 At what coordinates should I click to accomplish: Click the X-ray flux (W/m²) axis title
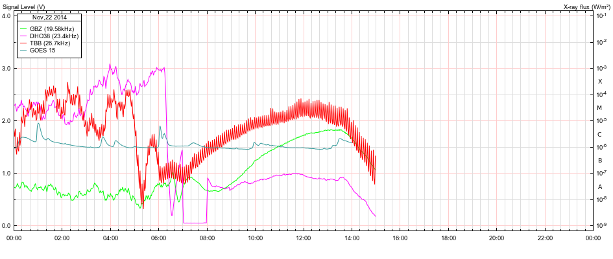(588, 6)
